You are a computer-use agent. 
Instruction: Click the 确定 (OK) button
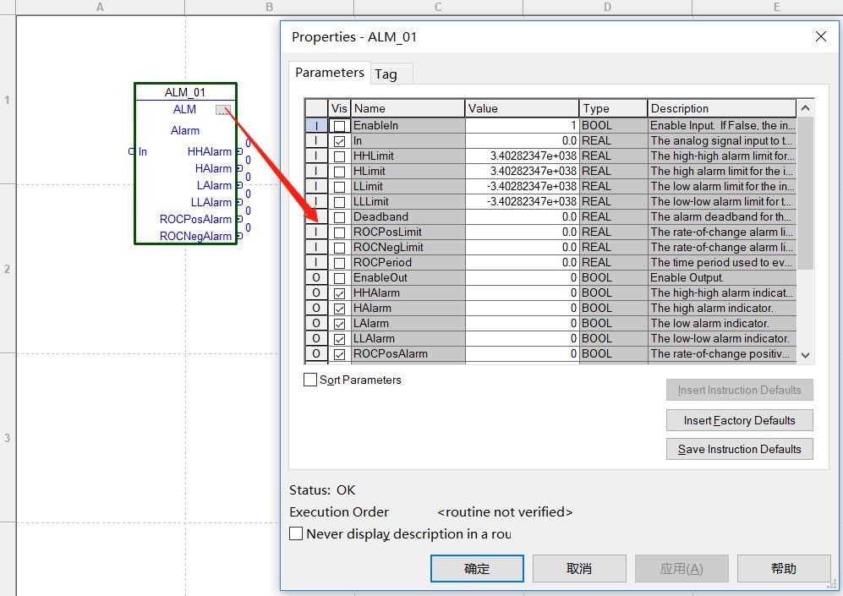pos(477,569)
